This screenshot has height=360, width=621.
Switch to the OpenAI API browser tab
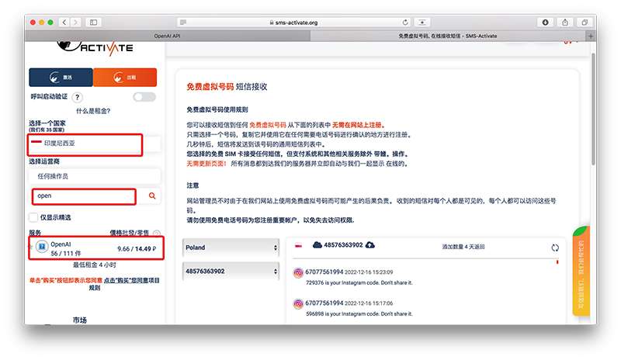tap(169, 36)
